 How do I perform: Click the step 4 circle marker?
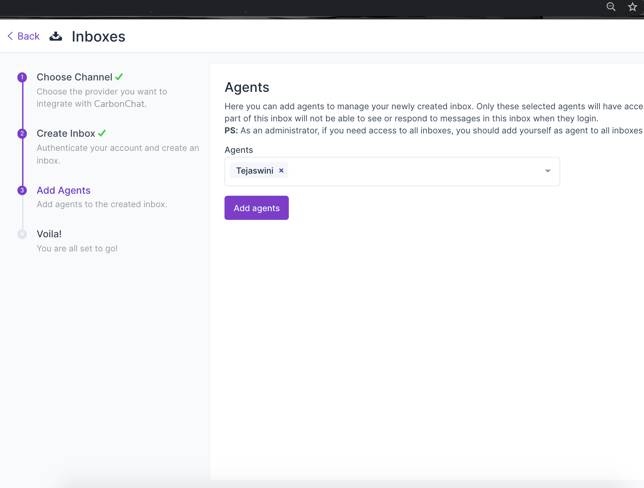click(22, 234)
